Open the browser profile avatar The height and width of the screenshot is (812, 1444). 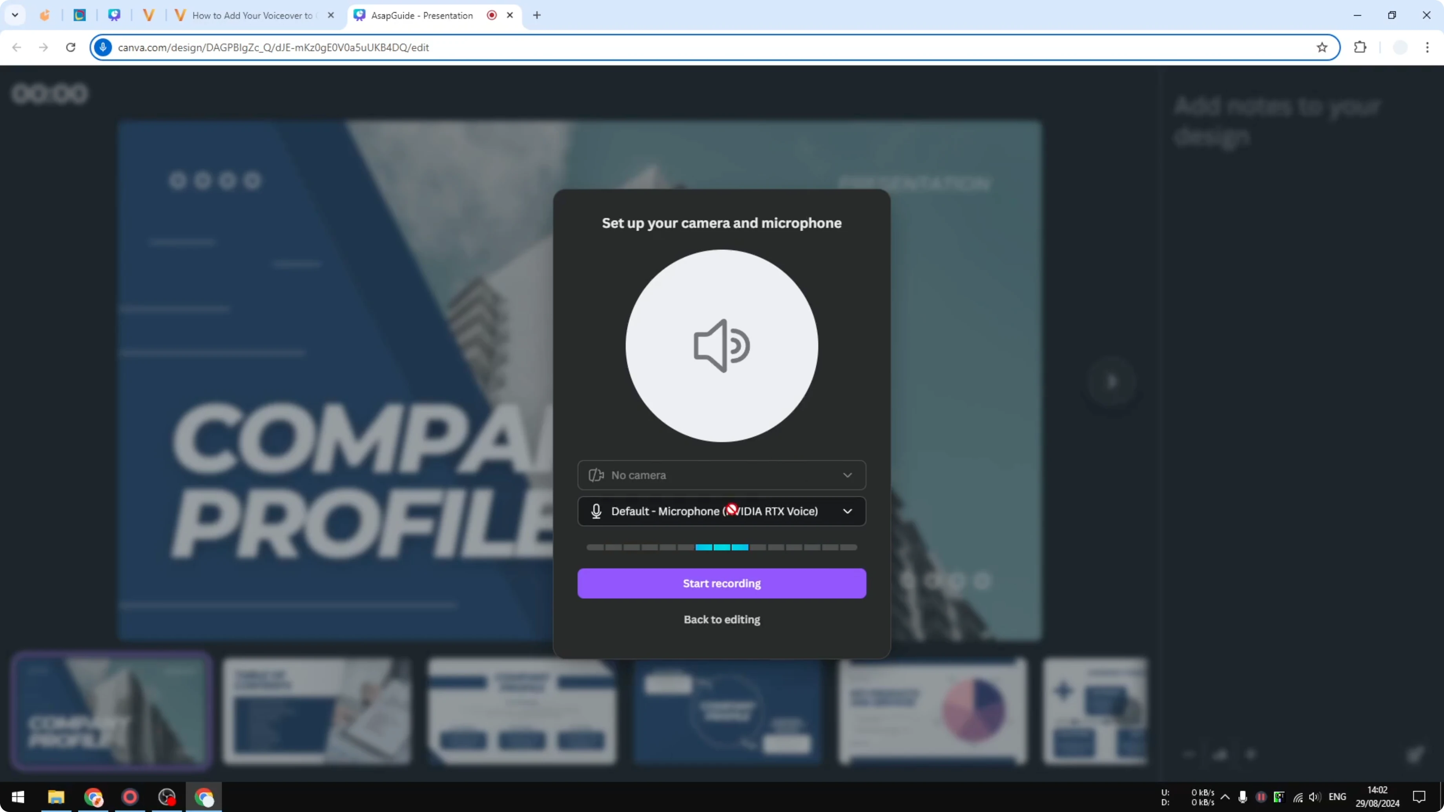coord(1400,47)
